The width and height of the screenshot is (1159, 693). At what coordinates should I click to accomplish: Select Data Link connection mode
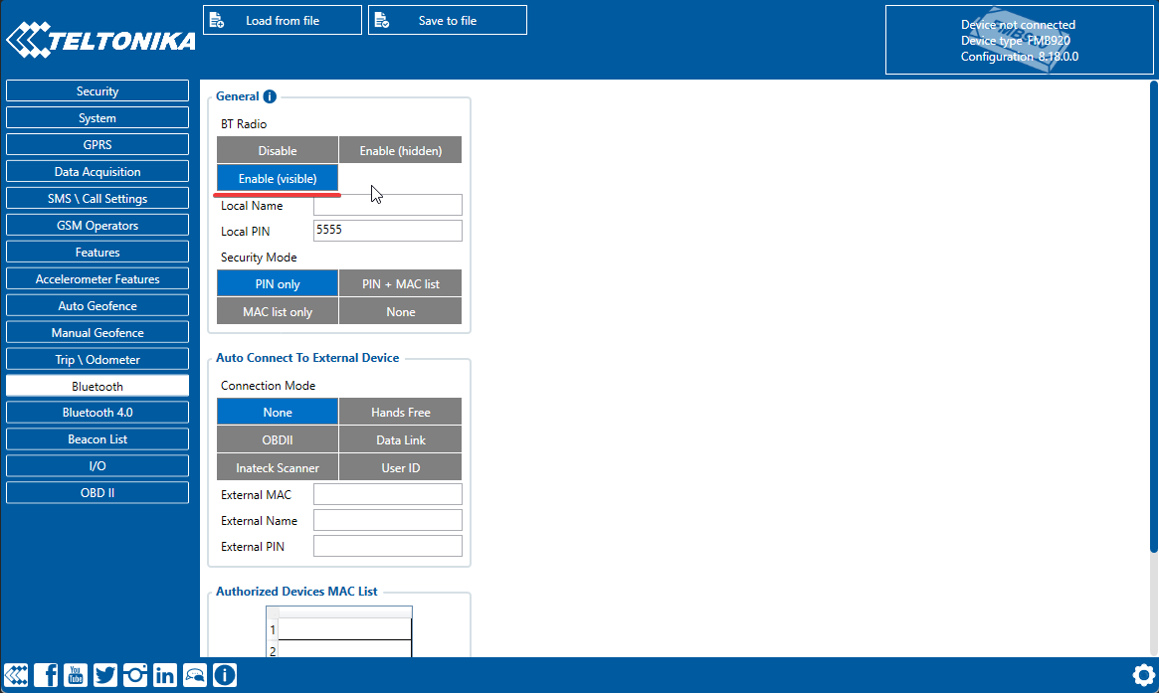(x=401, y=439)
